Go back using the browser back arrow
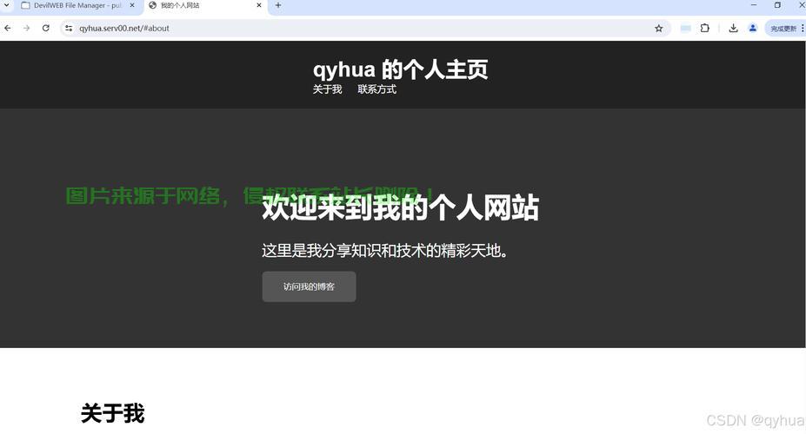This screenshot has height=434, width=806. [x=8, y=29]
